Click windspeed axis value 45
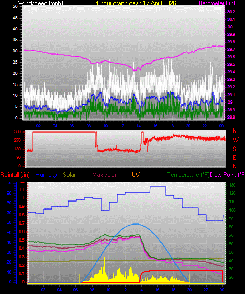This screenshot has height=294, width=245. point(15,18)
